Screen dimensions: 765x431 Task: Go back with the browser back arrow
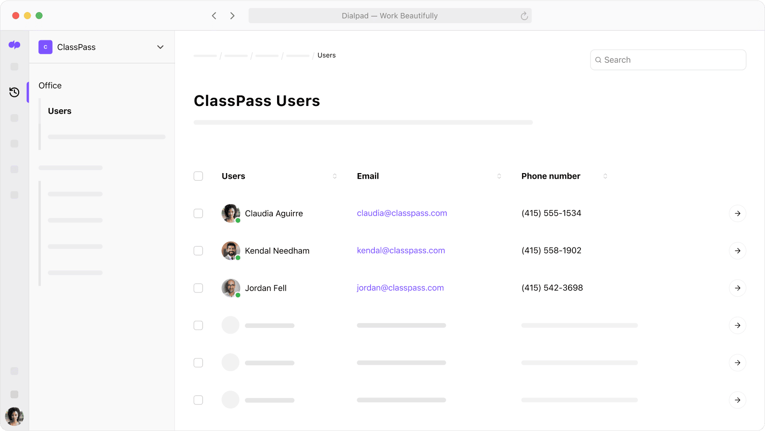[214, 16]
